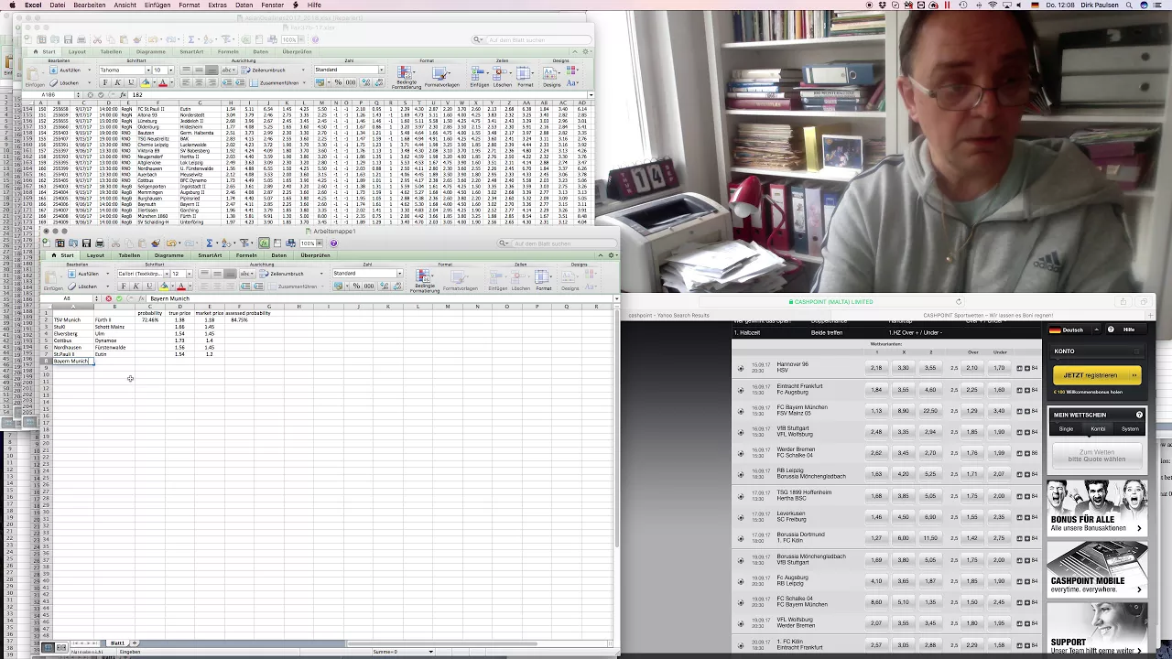Click Zum Wetten bitte Quote wählen button
The image size is (1172, 659).
(1096, 455)
